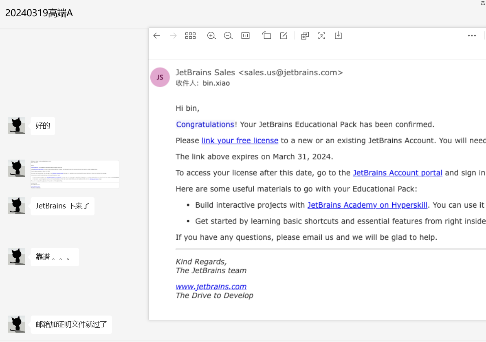Click the 'JetBrains 下来了' chat message
This screenshot has width=486, height=342.
point(63,206)
